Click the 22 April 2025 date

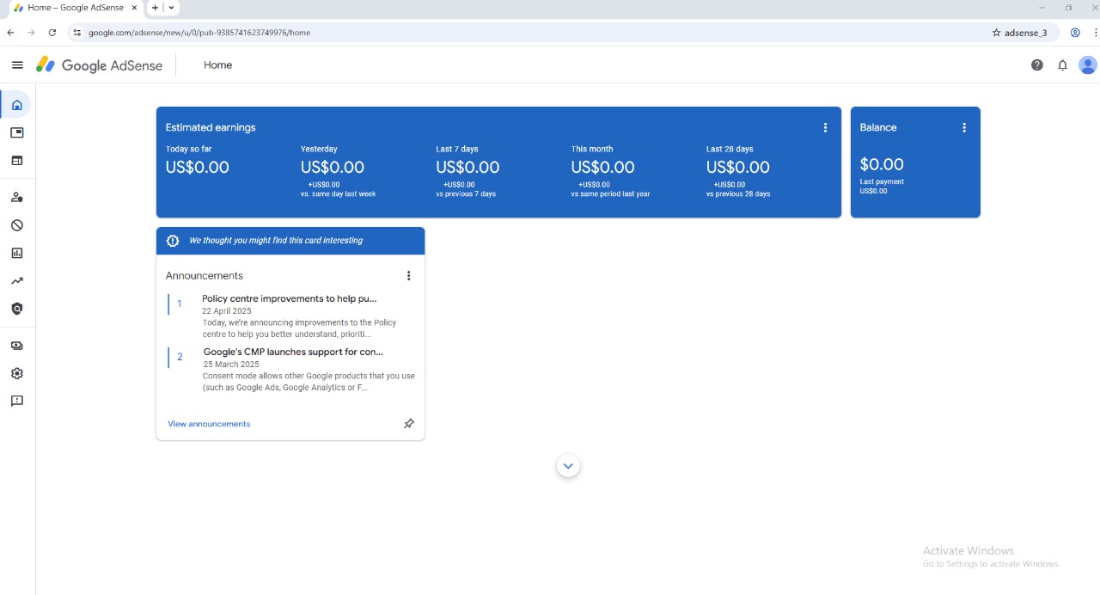pyautogui.click(x=227, y=311)
